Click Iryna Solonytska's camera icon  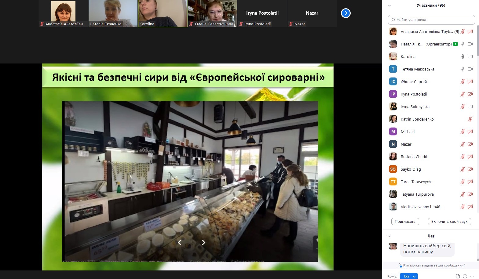pyautogui.click(x=470, y=107)
